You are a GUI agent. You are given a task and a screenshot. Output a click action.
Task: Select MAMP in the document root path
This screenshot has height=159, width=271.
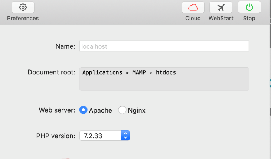point(139,72)
